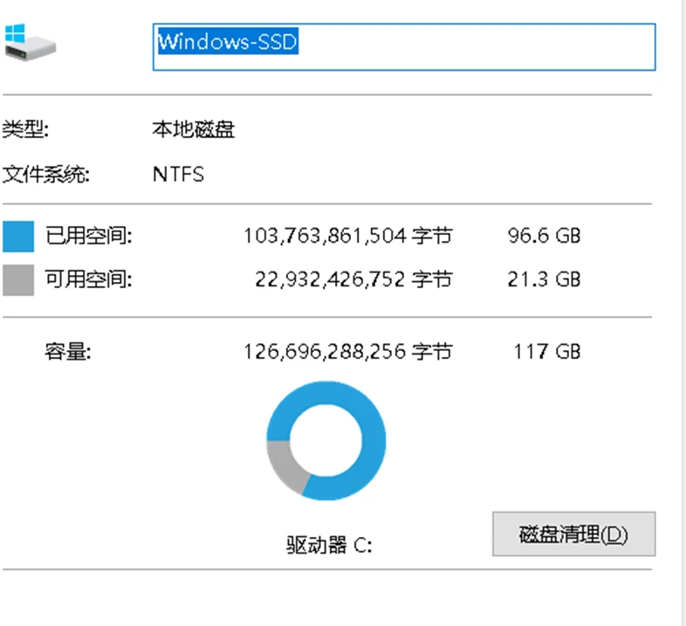This screenshot has width=686, height=626.
Task: Click the 21.3 GB free size
Action: [544, 279]
